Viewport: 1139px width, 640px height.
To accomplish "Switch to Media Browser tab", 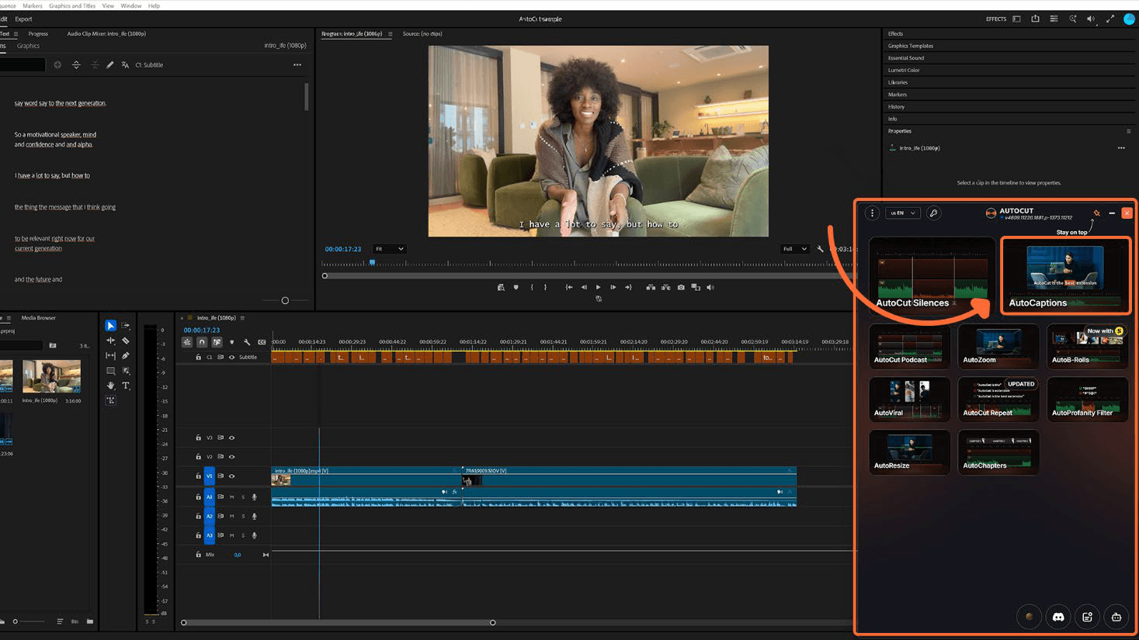I will tap(38, 318).
